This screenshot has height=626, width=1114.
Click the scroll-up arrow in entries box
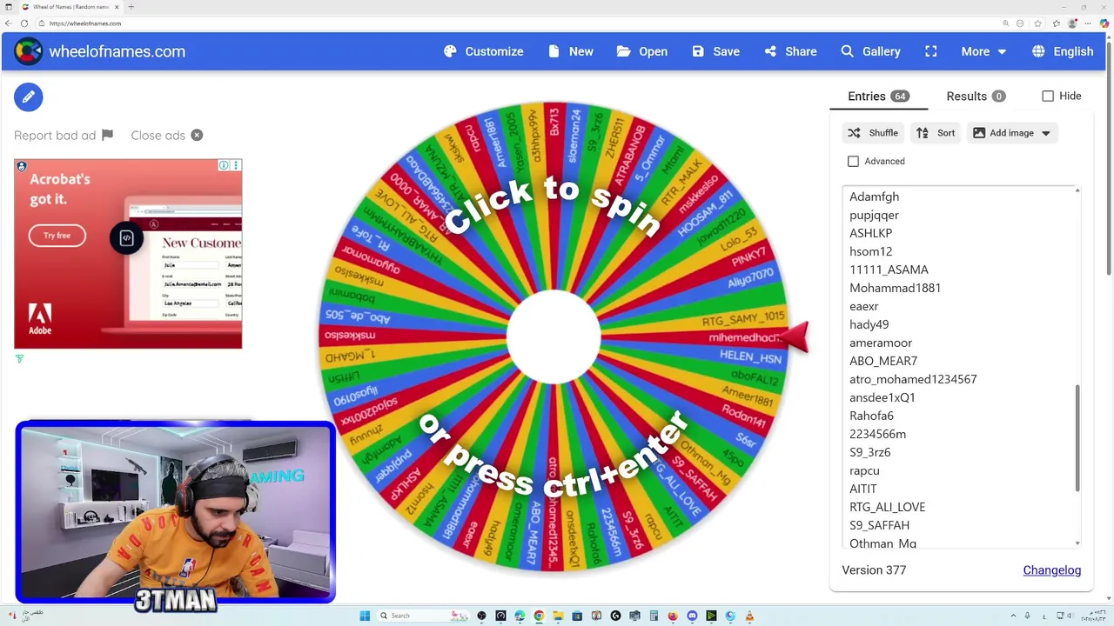[1077, 190]
